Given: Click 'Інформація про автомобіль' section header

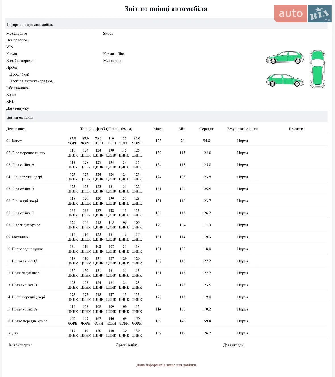Looking at the screenshot, I should coord(30,24).
